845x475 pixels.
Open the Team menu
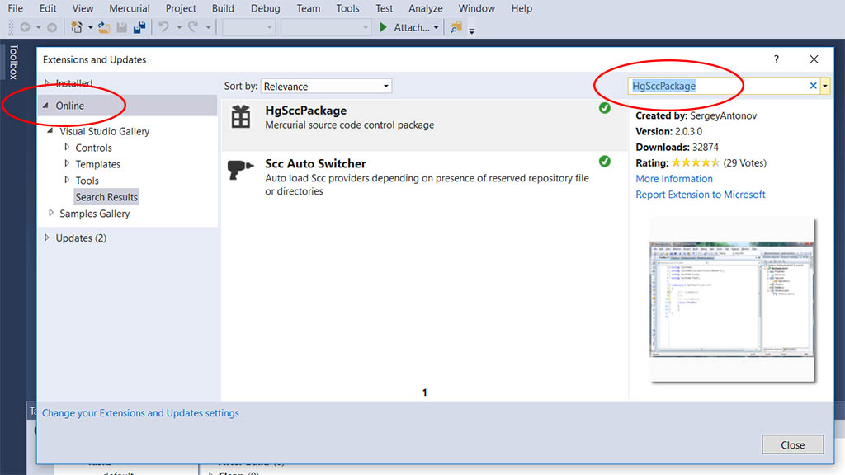pos(309,8)
